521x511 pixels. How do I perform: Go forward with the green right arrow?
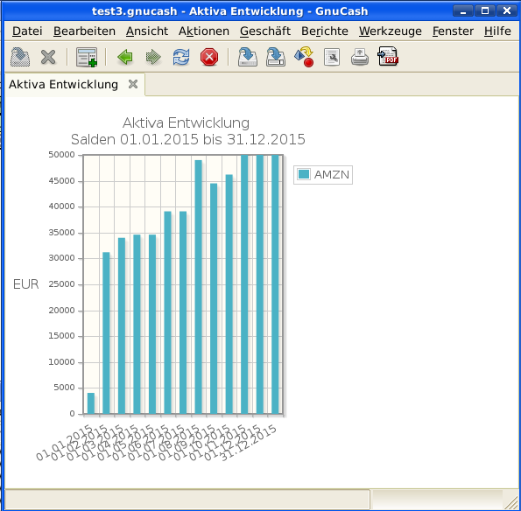tap(153, 57)
